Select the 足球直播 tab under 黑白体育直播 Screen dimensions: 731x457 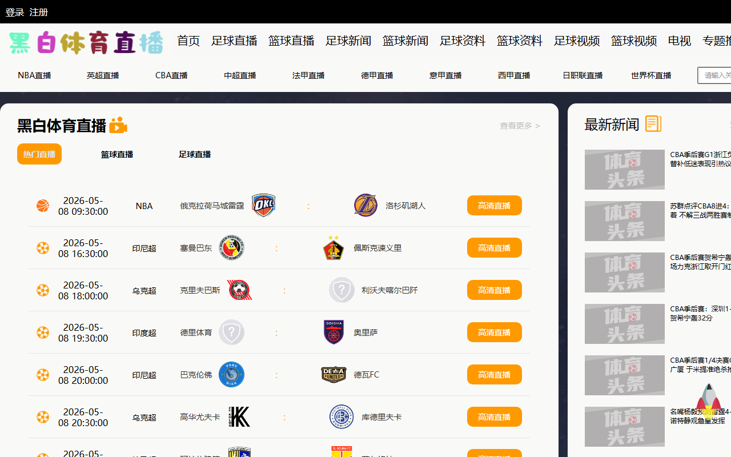[x=195, y=154]
